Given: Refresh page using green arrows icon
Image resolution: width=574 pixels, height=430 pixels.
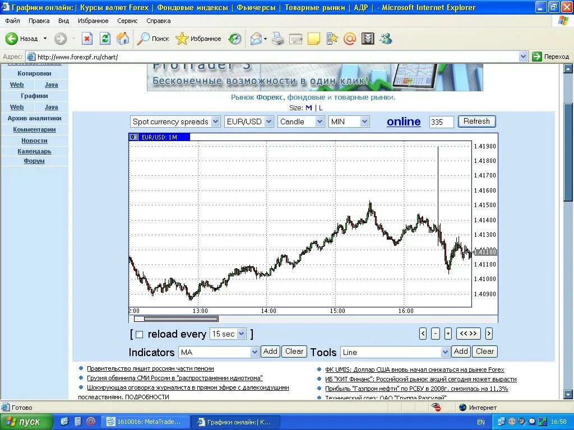Looking at the screenshot, I should pos(105,39).
